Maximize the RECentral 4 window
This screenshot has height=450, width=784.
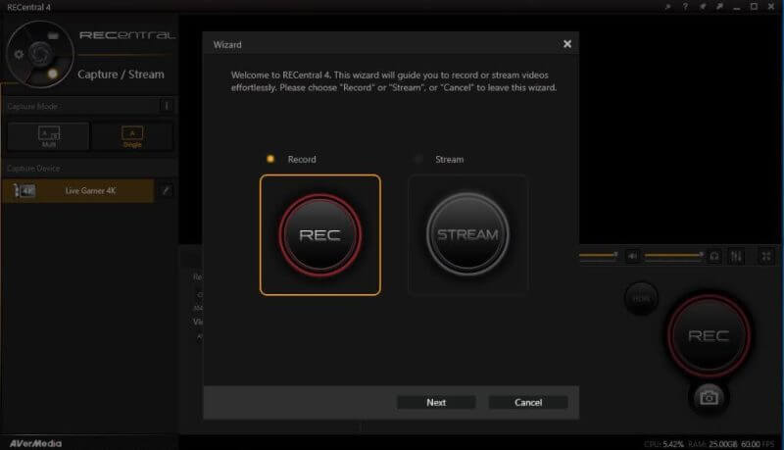click(x=754, y=7)
